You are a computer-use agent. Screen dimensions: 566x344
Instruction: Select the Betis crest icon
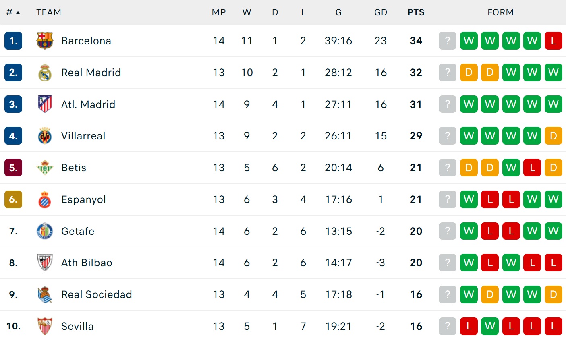(45, 168)
